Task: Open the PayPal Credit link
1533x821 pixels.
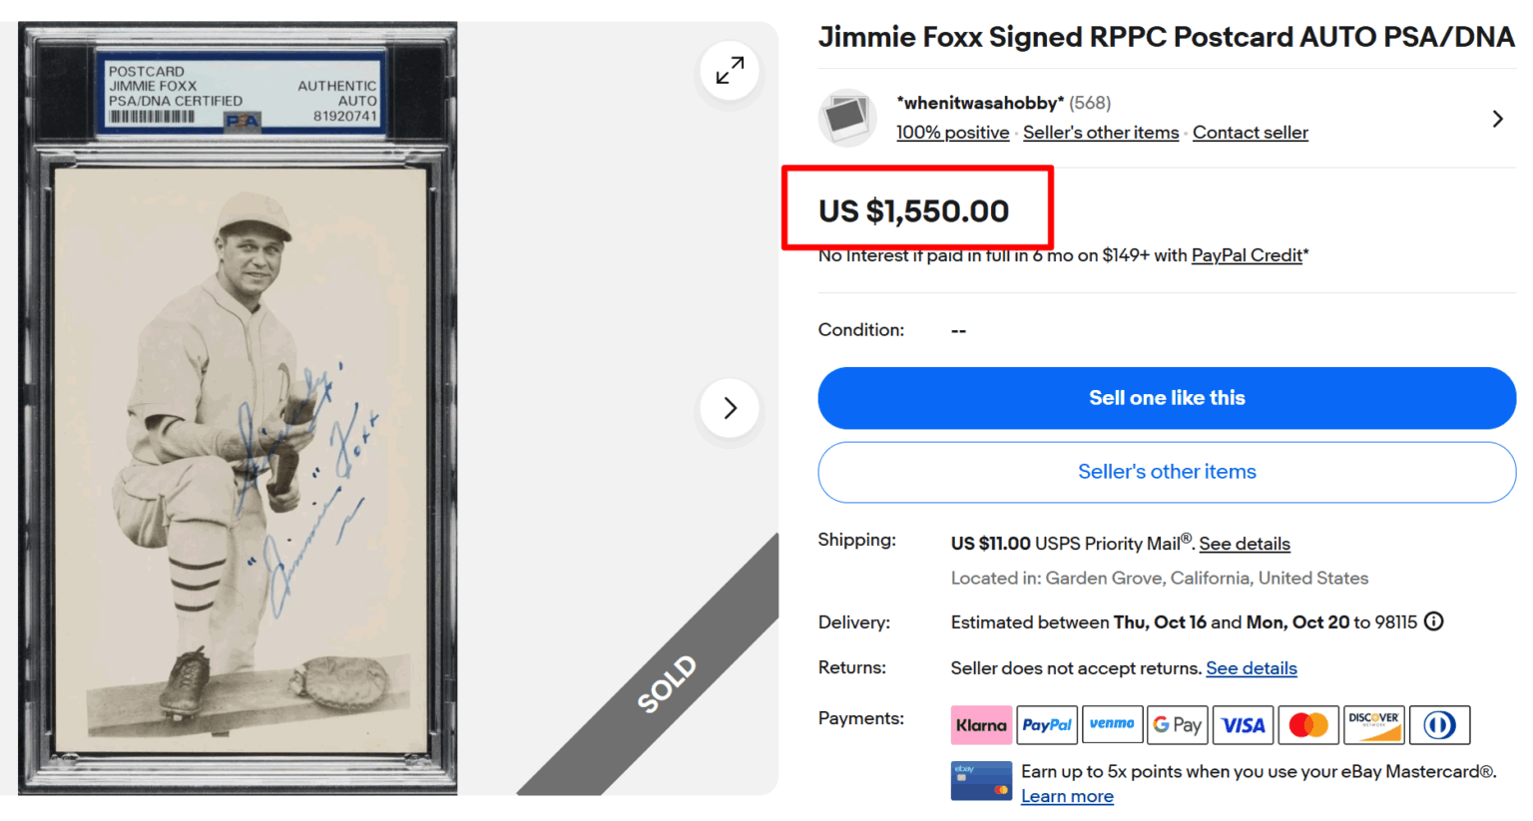Action: [1247, 255]
